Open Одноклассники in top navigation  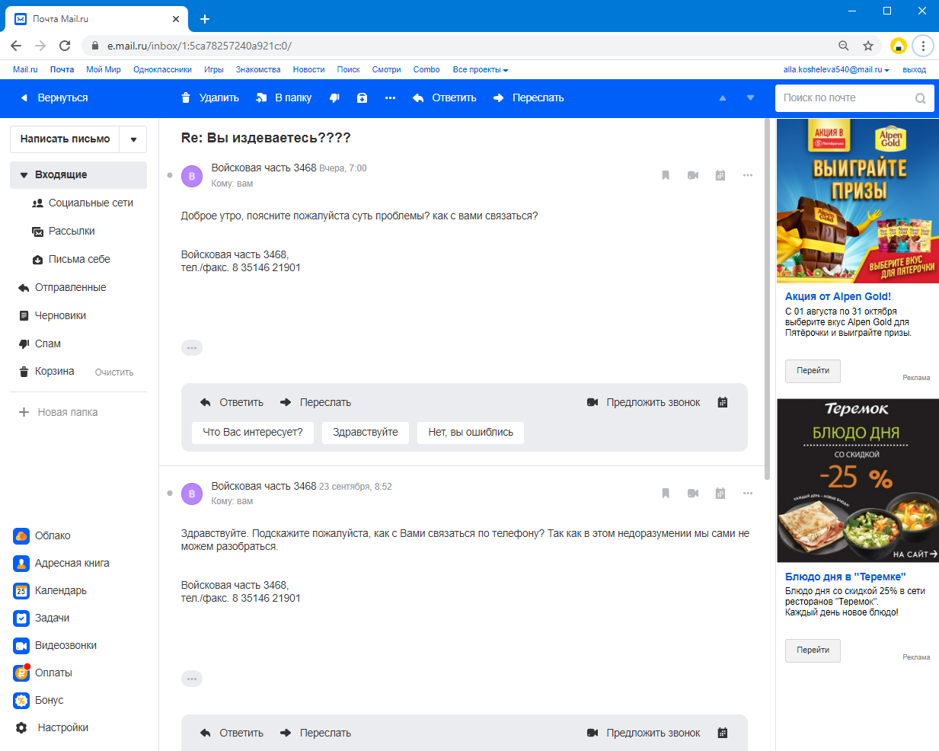click(162, 69)
